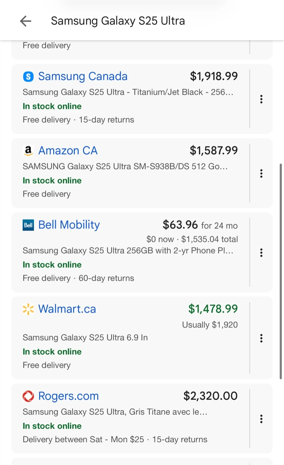Open more options for Bell Mobility listing
The height and width of the screenshot is (465, 284).
tap(261, 253)
